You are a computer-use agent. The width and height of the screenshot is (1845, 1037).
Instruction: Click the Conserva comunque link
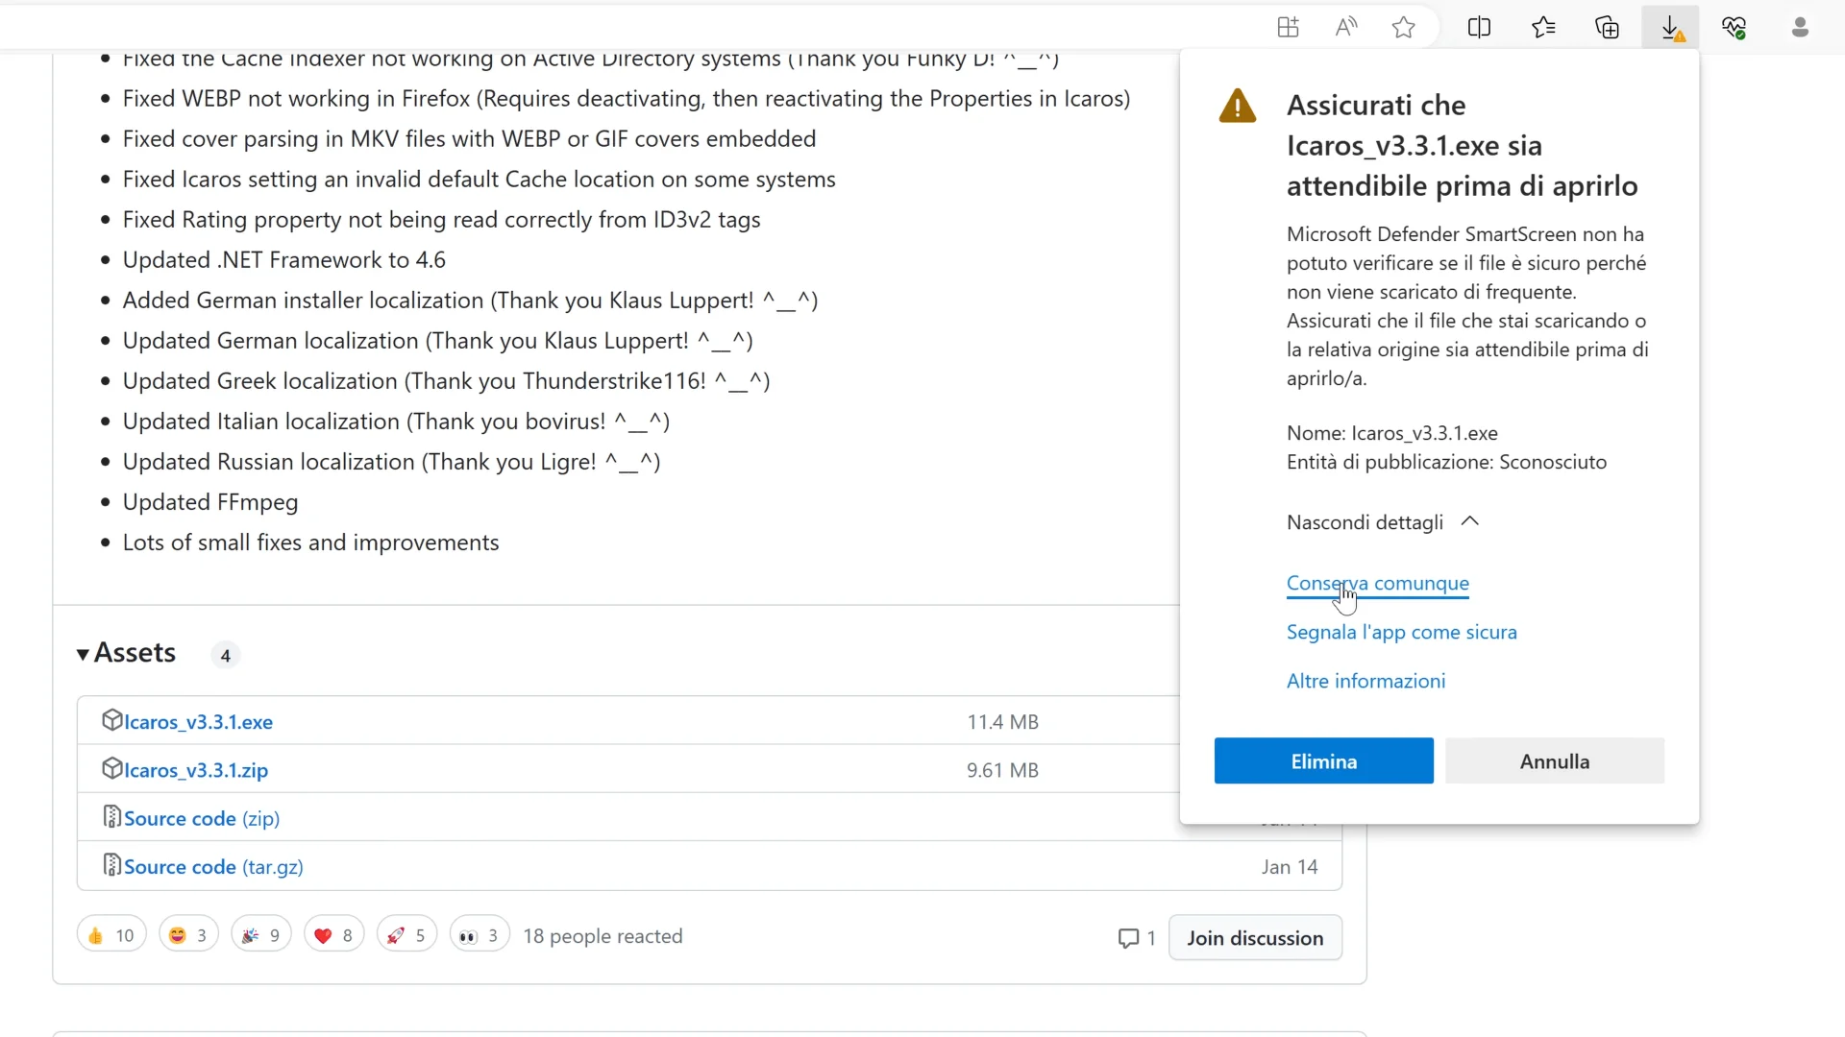click(x=1377, y=584)
